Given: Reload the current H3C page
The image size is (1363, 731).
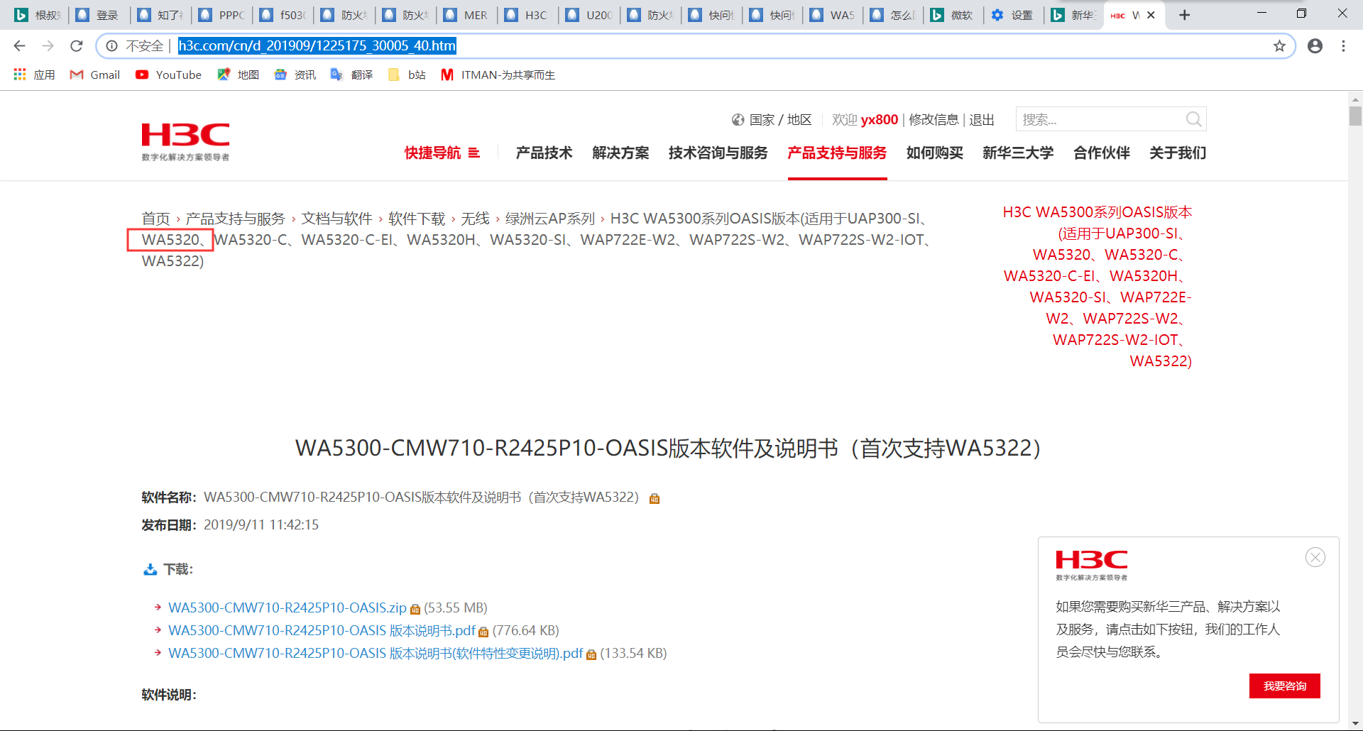Looking at the screenshot, I should pyautogui.click(x=77, y=46).
